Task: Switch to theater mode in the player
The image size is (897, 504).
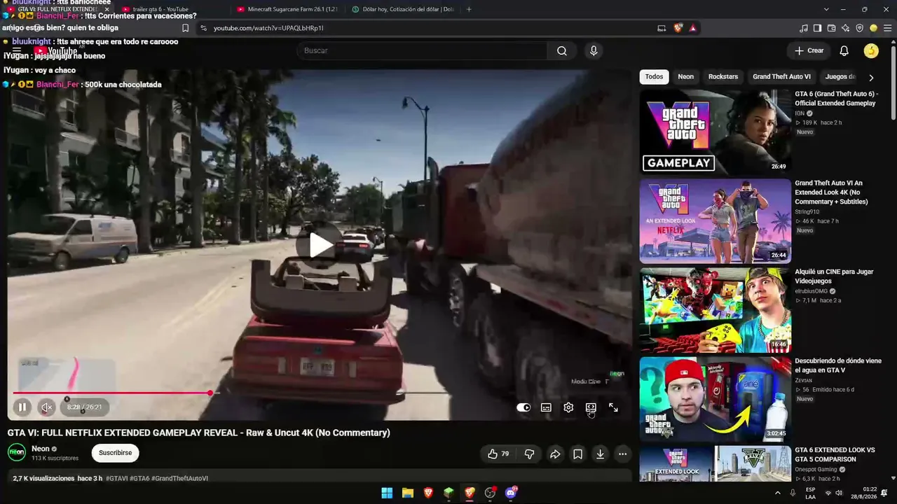Action: (591, 407)
